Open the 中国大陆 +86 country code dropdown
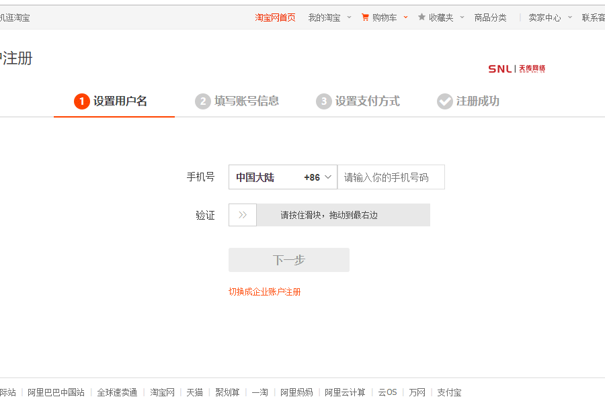The height and width of the screenshot is (403, 605). coord(283,177)
